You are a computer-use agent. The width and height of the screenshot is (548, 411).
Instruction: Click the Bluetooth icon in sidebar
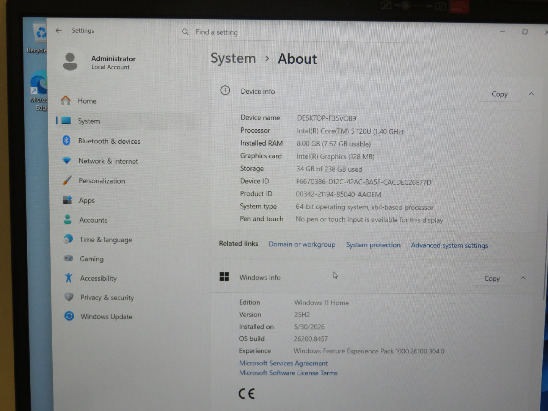tap(66, 141)
